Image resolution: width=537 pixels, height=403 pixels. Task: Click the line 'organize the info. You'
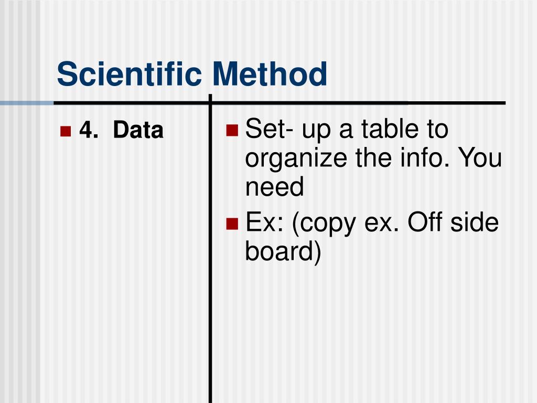(373, 158)
